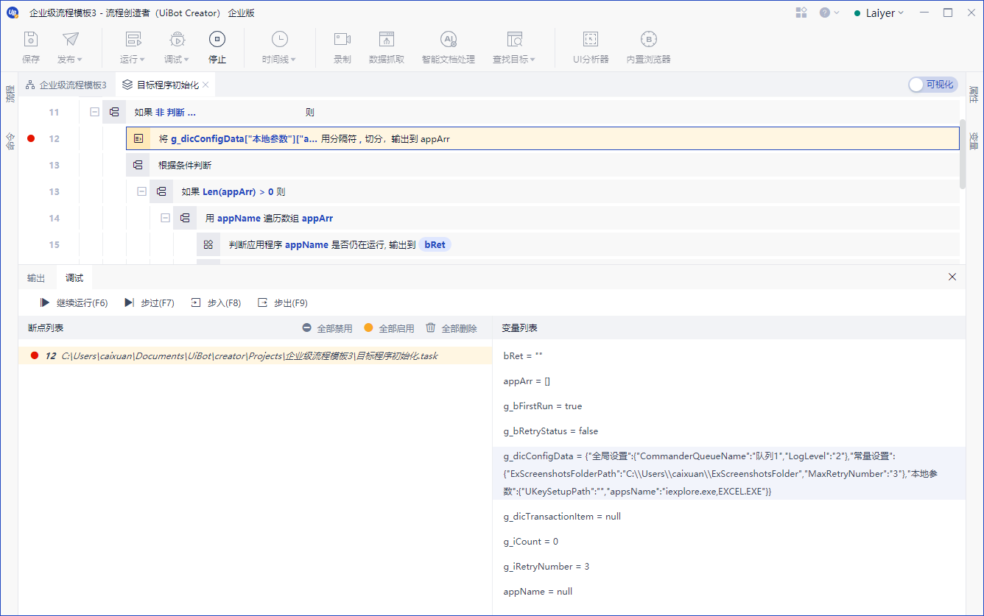Select the line 12 split-string command row

coord(542,138)
